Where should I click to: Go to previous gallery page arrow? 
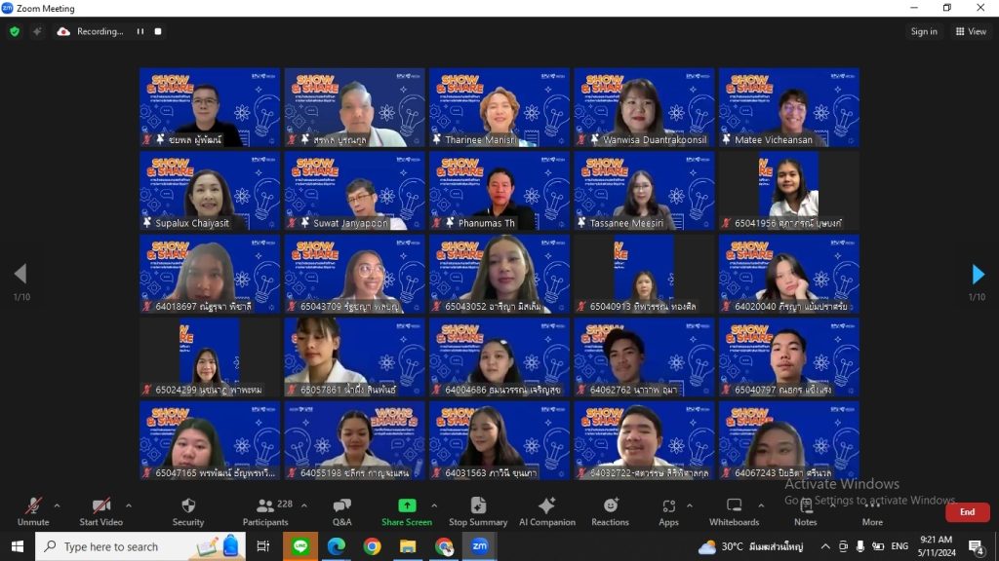pos(20,274)
